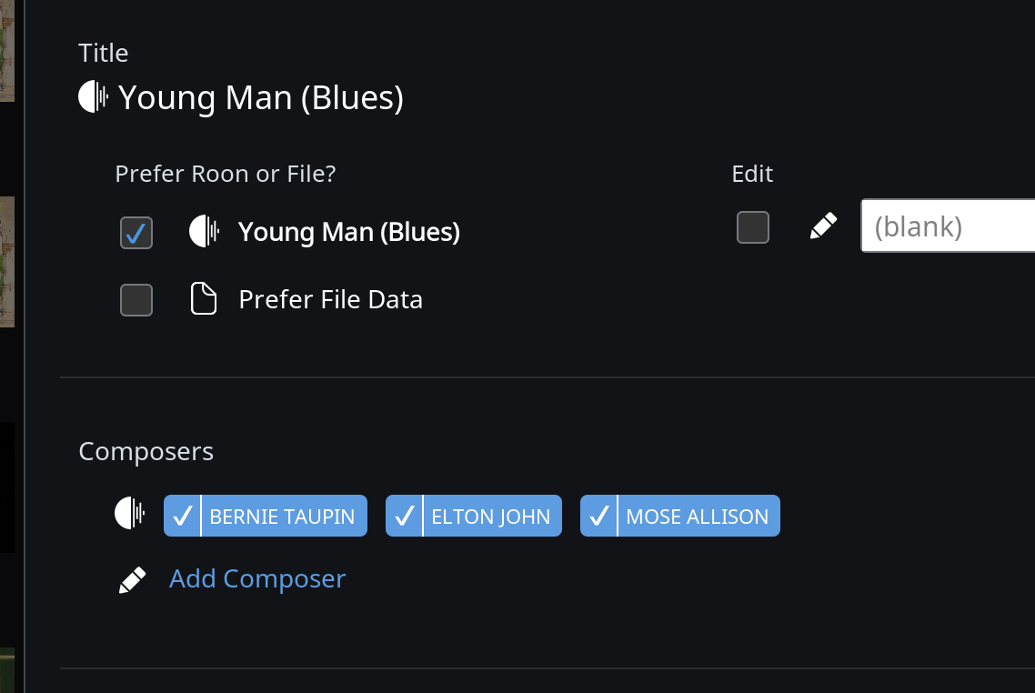
Task: Click the pencil icon beside Add Composer
Action: coord(133,580)
